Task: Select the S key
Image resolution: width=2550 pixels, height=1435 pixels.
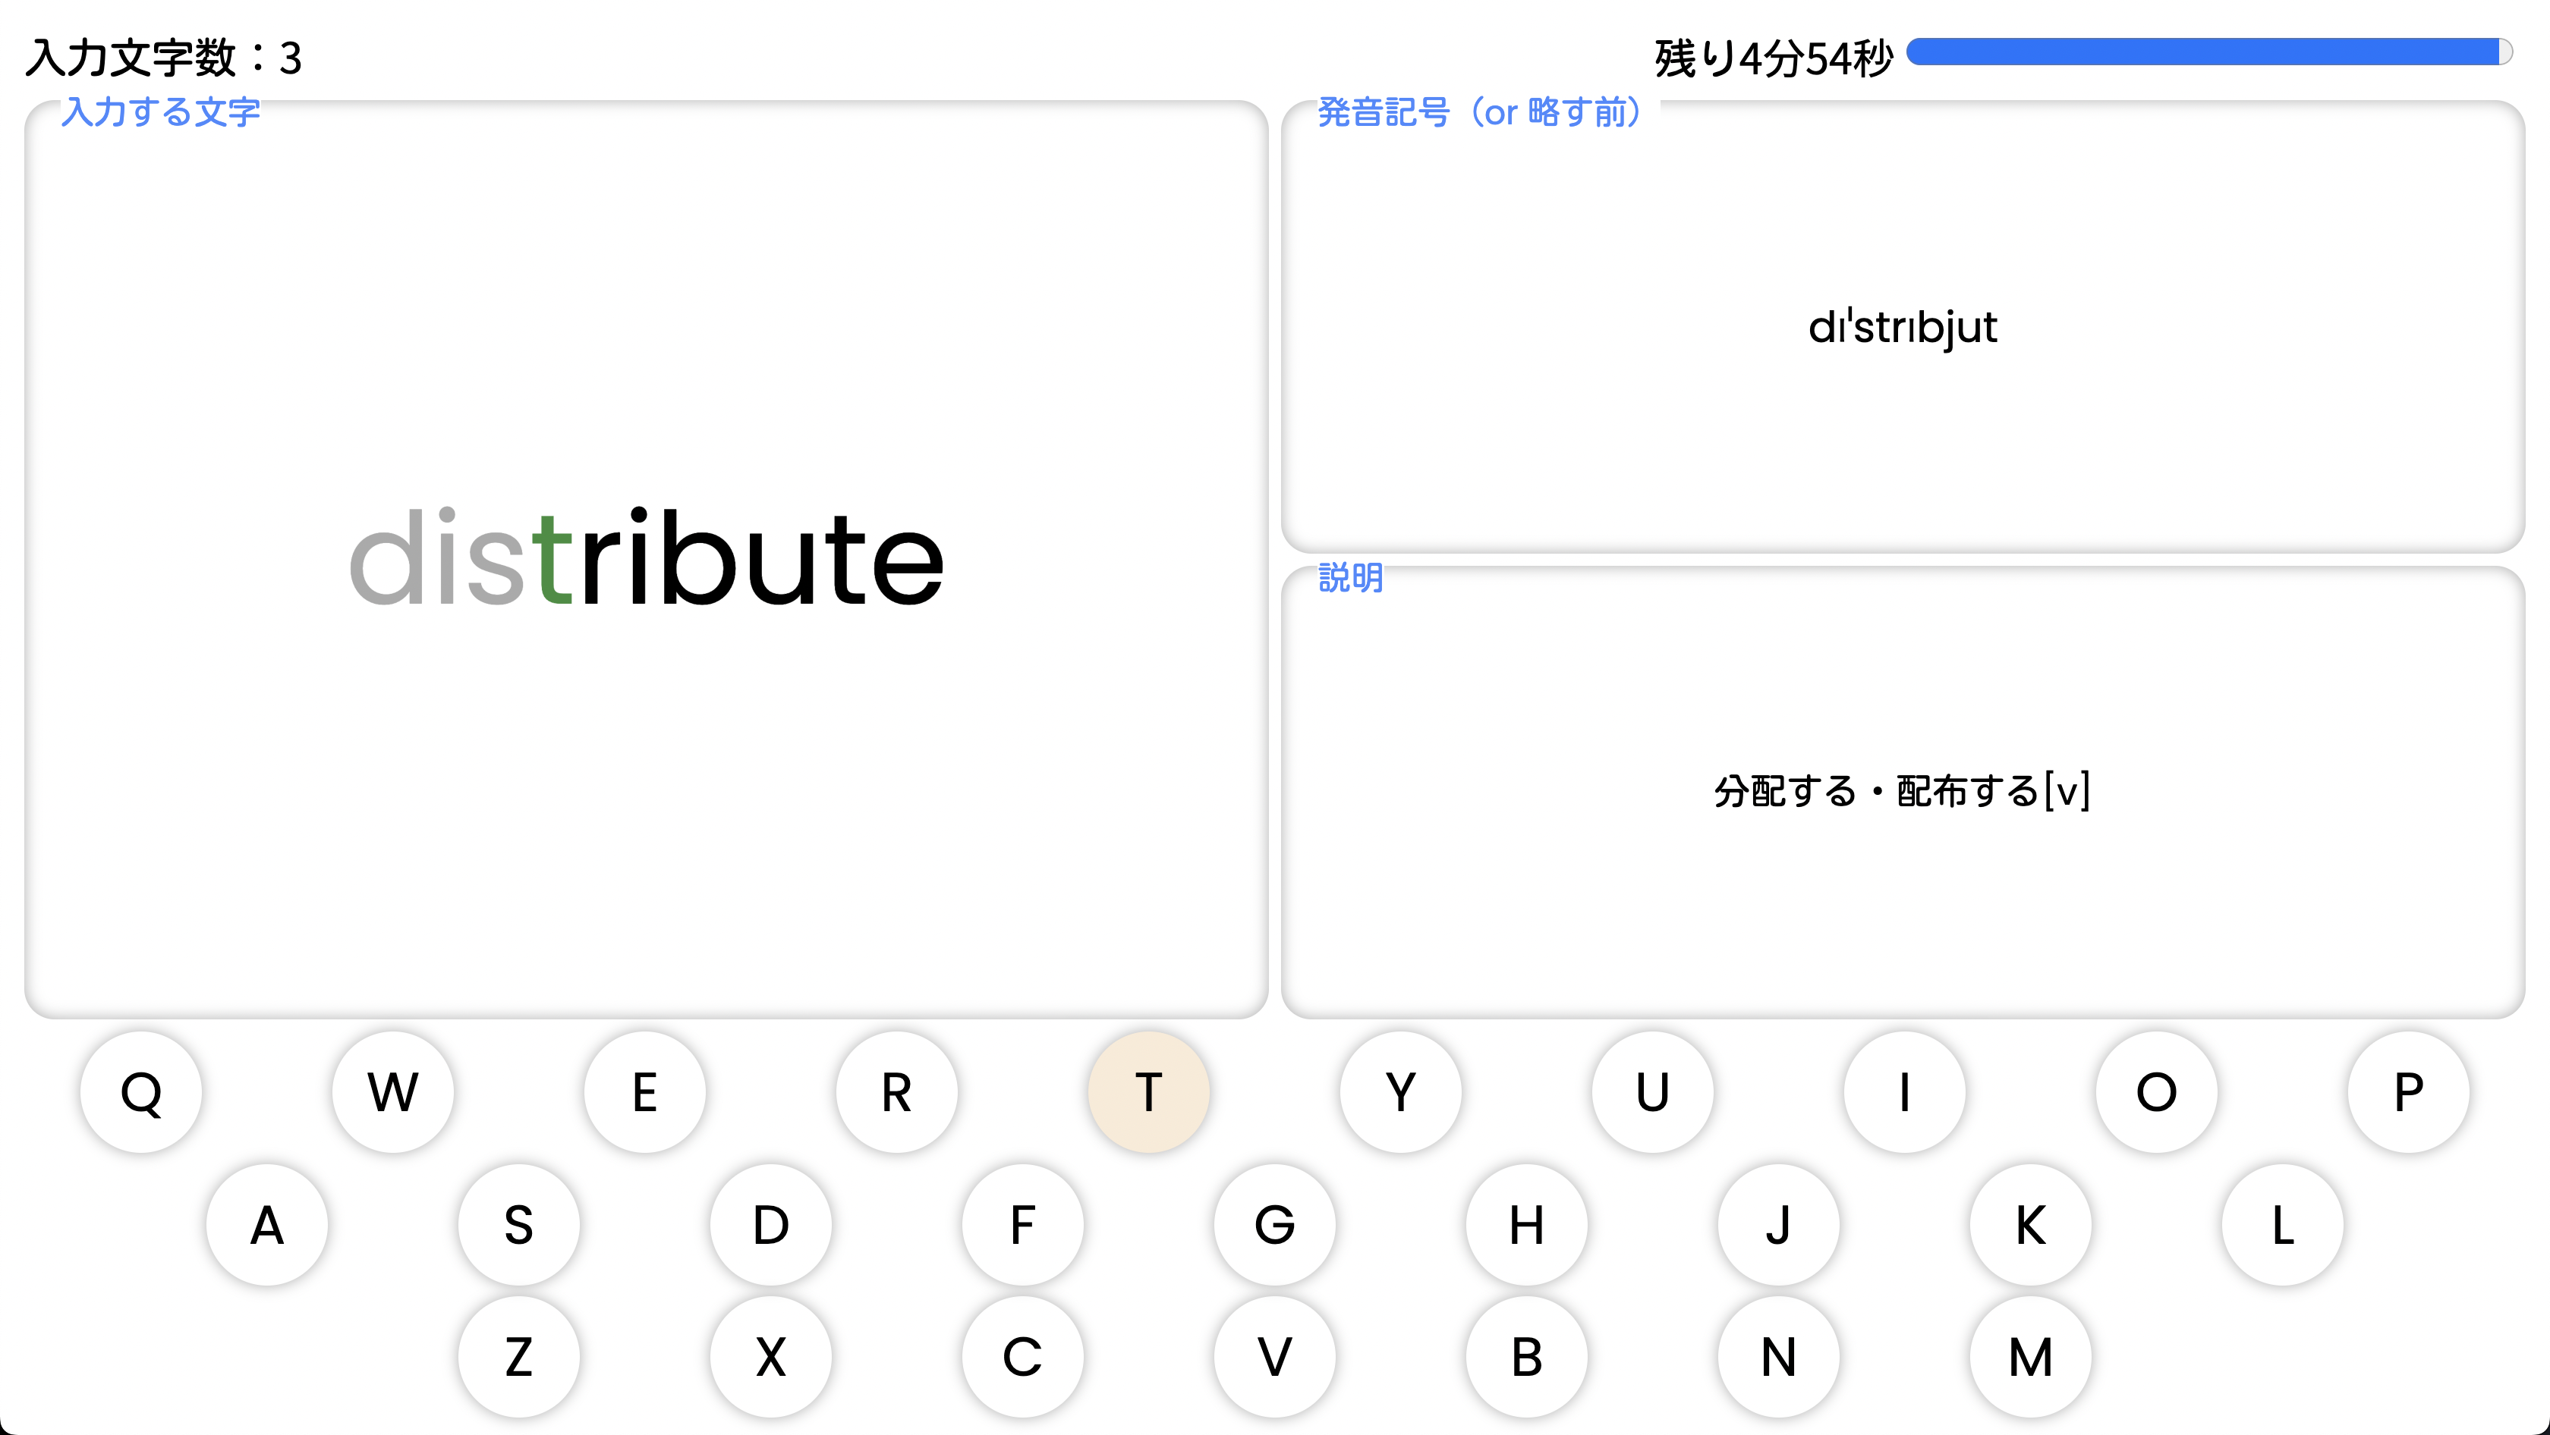Action: [518, 1224]
